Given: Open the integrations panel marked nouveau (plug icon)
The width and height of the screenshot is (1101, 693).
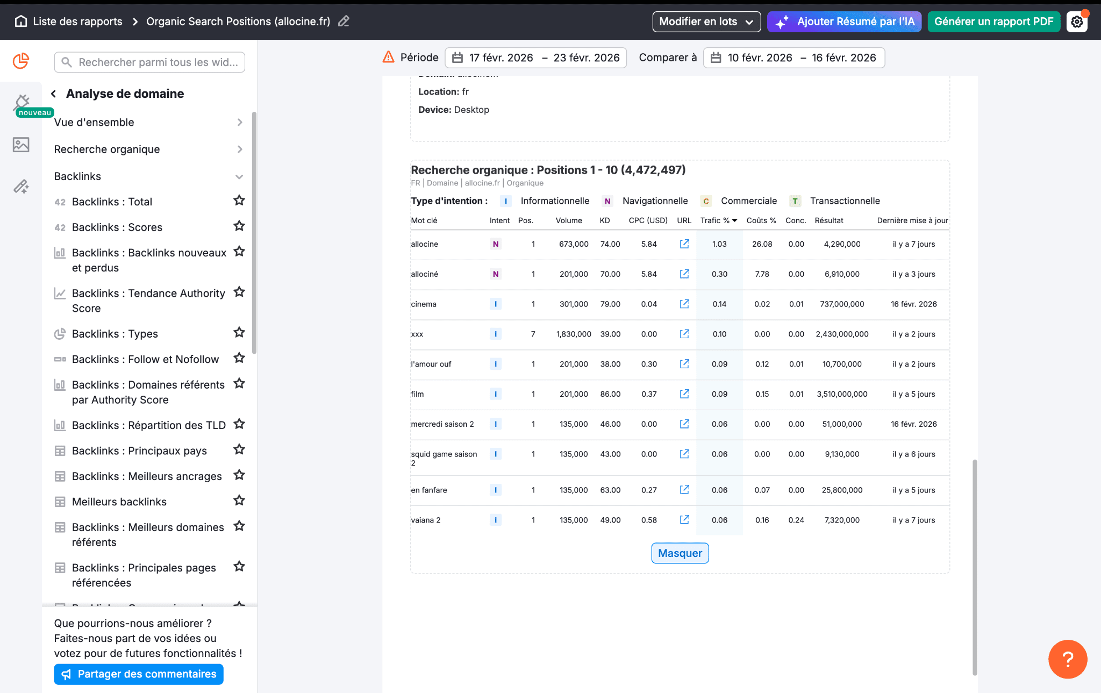Looking at the screenshot, I should (20, 102).
